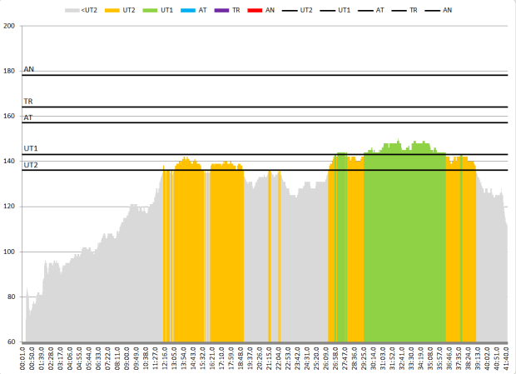Click the AN threshold label above the 178 line
The image size is (516, 374).
point(29,69)
